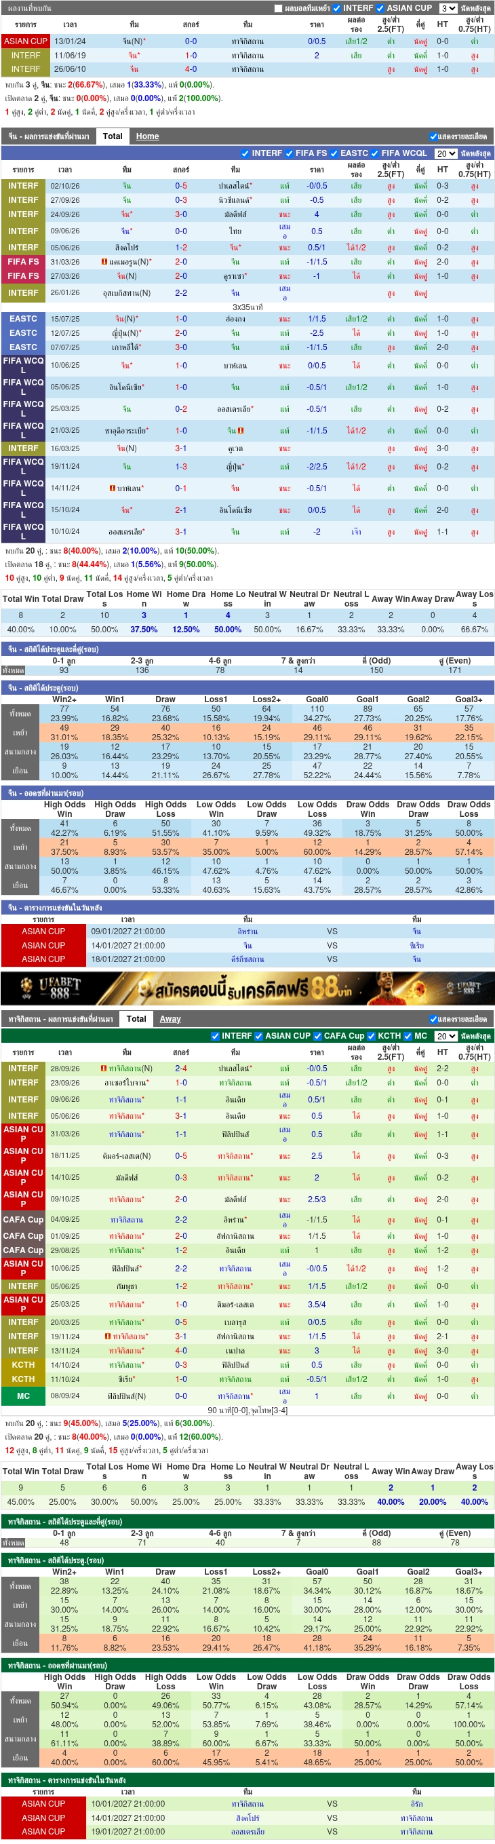495x1844 pixels.
Task: Click red card icon in 21/03/25 ซาอุดิอาระเบีย row
Action: pos(240,431)
